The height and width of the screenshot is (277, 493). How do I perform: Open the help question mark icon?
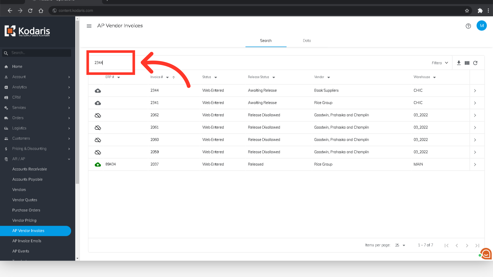click(468, 26)
